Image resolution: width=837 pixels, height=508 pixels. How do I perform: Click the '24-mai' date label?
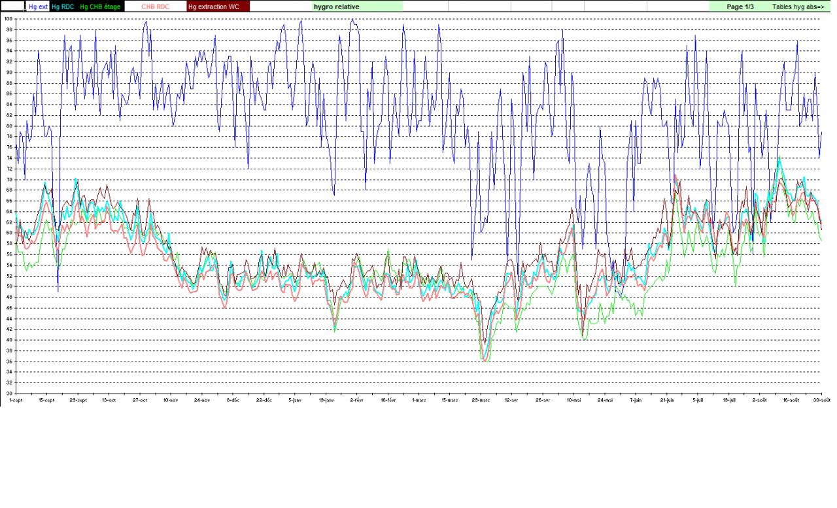click(605, 399)
